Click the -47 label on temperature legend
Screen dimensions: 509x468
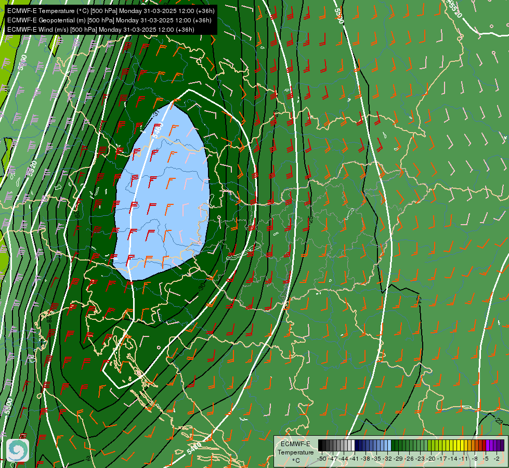332,459
